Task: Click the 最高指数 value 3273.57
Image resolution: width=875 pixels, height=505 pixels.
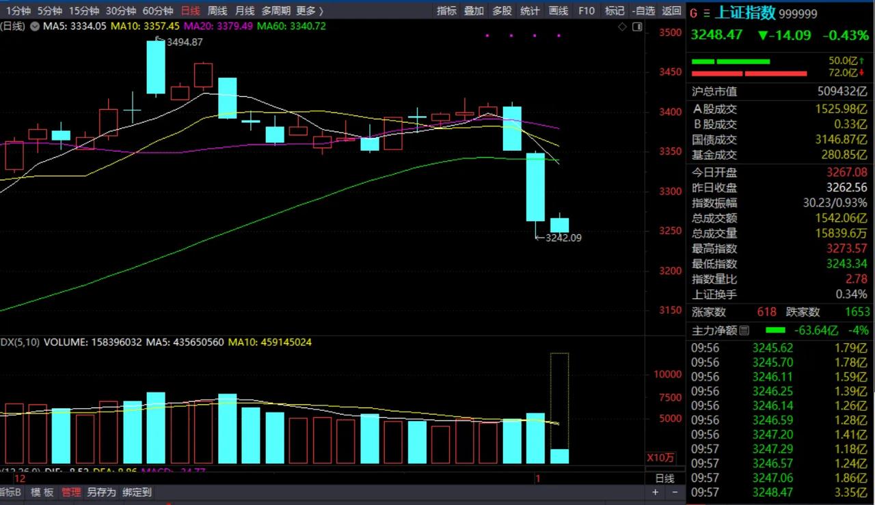Action: (846, 248)
